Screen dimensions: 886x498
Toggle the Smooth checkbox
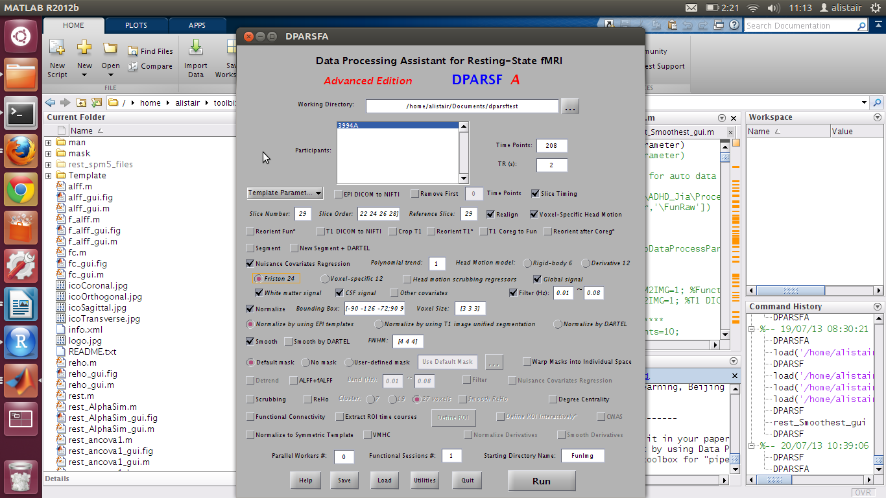(250, 341)
